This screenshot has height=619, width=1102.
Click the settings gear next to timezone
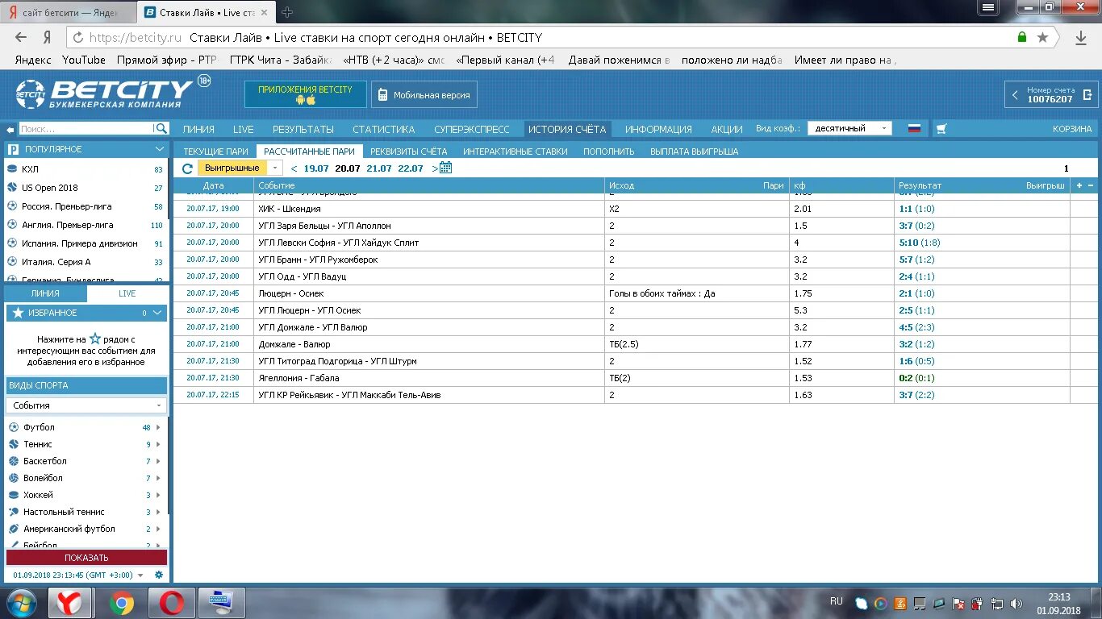pyautogui.click(x=159, y=575)
